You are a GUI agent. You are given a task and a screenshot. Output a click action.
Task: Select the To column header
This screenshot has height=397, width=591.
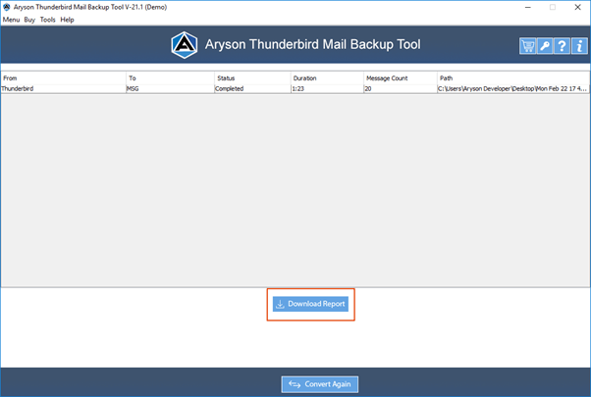(x=171, y=77)
